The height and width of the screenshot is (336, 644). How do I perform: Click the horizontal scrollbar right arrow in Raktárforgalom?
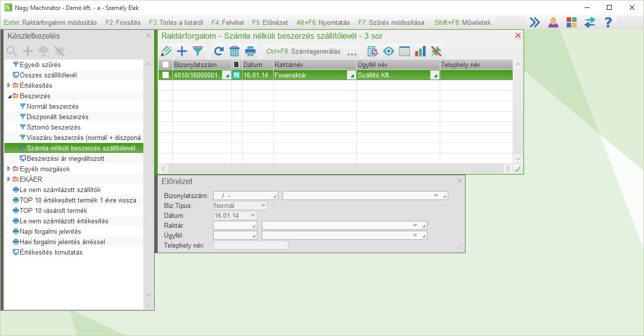[508, 169]
